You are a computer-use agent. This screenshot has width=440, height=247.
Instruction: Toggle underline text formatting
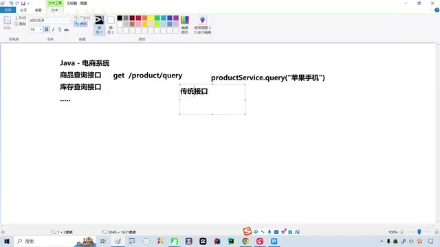pos(60,30)
